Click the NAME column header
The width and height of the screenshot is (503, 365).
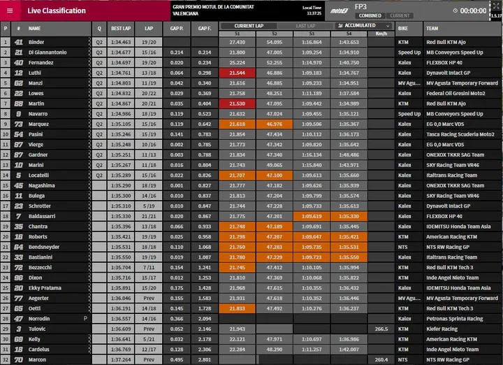[34, 29]
